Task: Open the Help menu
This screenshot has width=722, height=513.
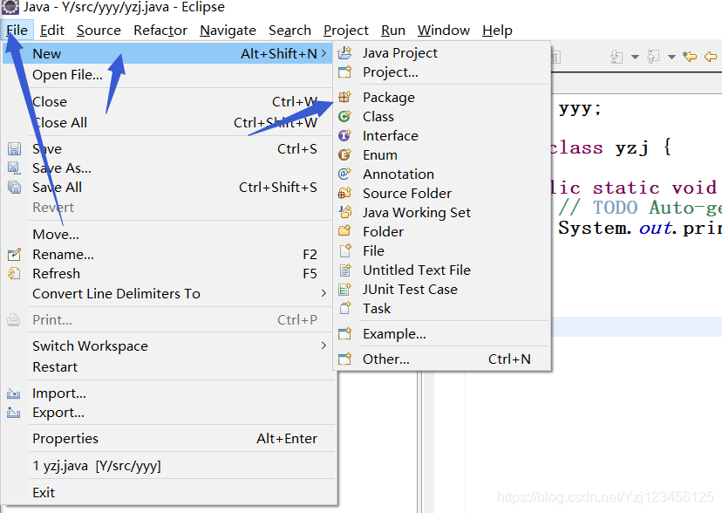Action: [x=497, y=31]
